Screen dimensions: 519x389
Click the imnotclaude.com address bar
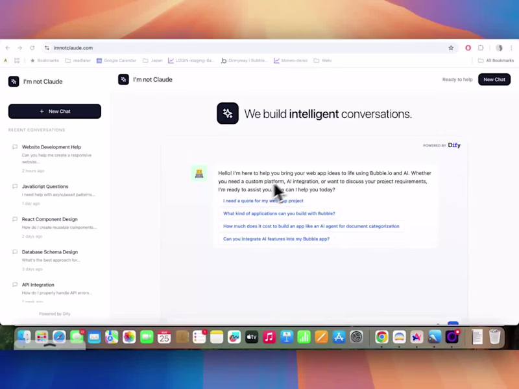248,48
